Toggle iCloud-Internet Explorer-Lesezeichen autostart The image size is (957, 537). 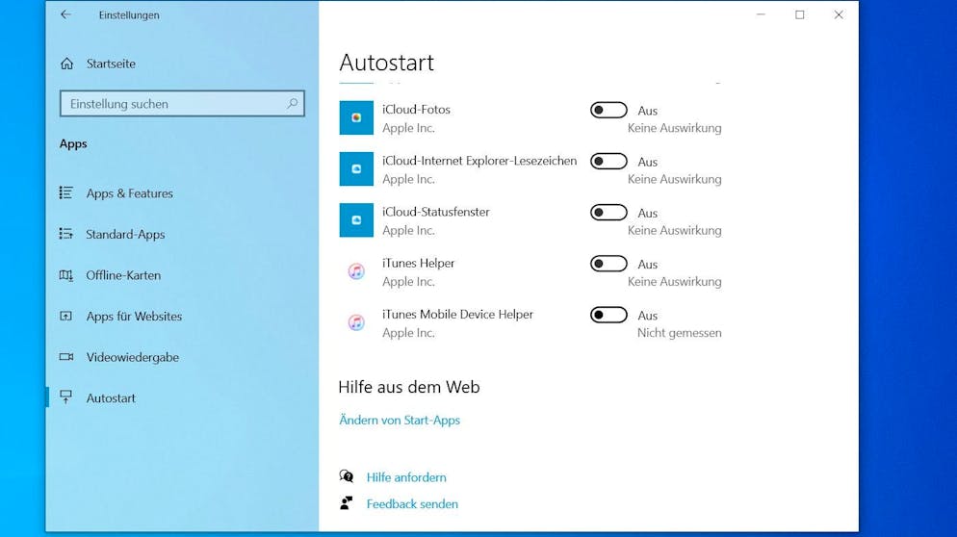click(608, 161)
